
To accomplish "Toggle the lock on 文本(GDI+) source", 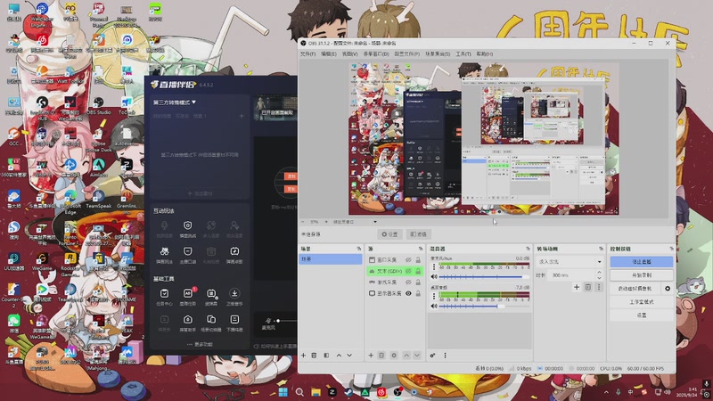I will click(x=418, y=271).
